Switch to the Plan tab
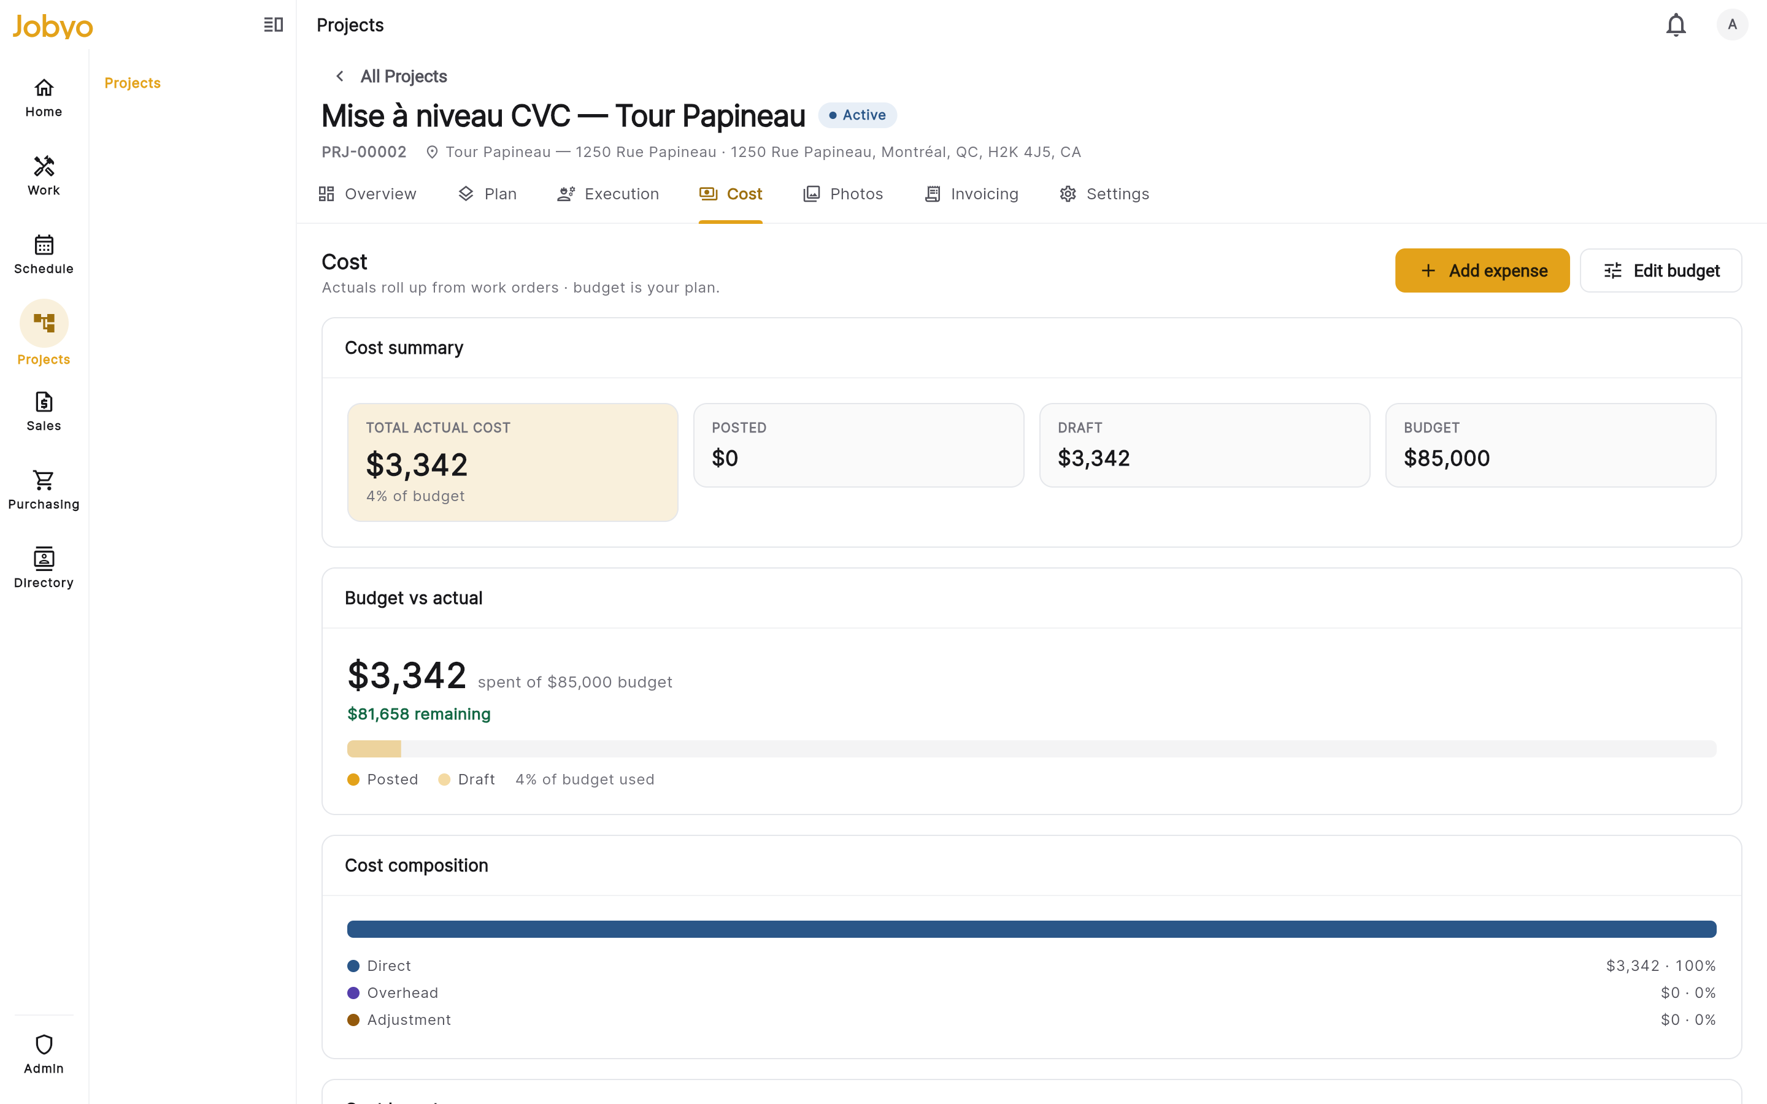 (487, 193)
